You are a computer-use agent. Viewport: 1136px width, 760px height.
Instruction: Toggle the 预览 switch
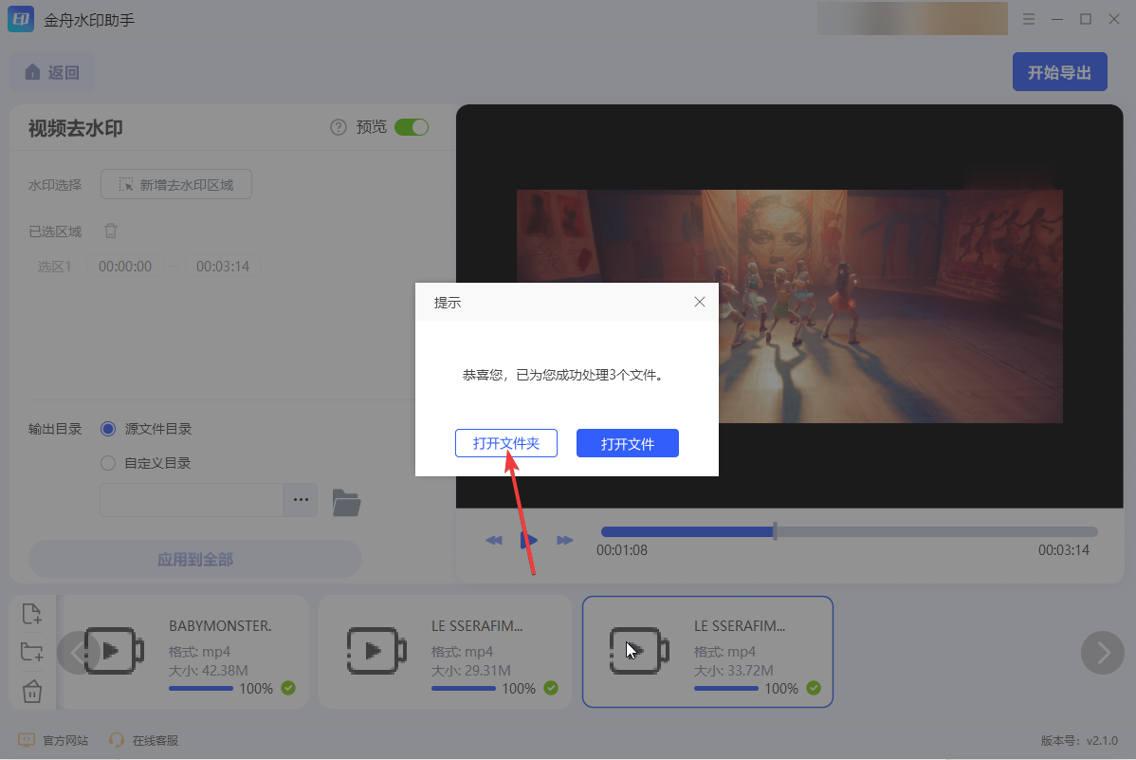click(412, 128)
